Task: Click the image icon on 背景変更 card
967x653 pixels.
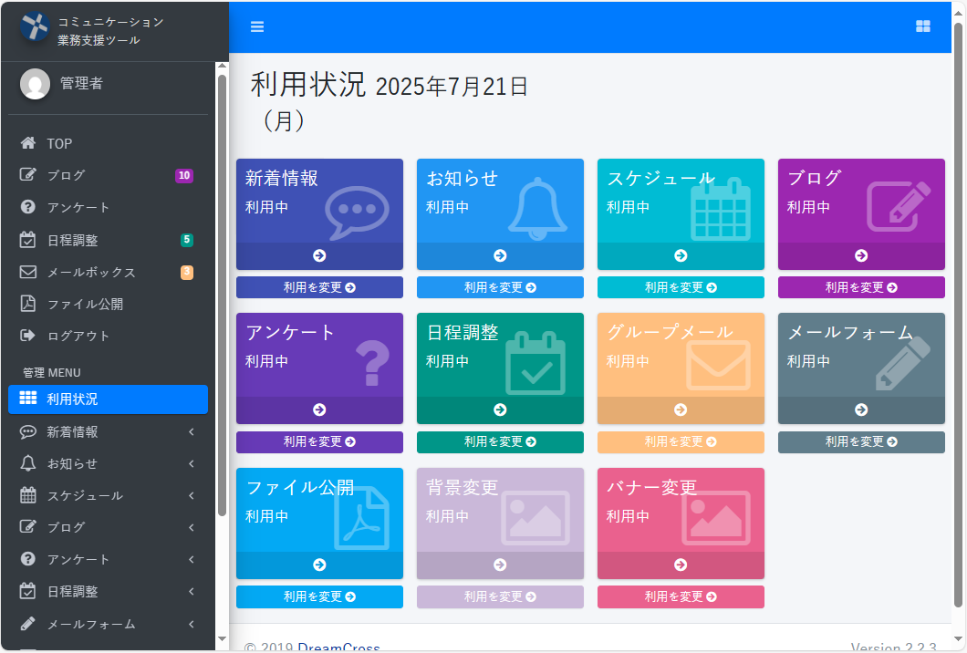Action: [535, 518]
